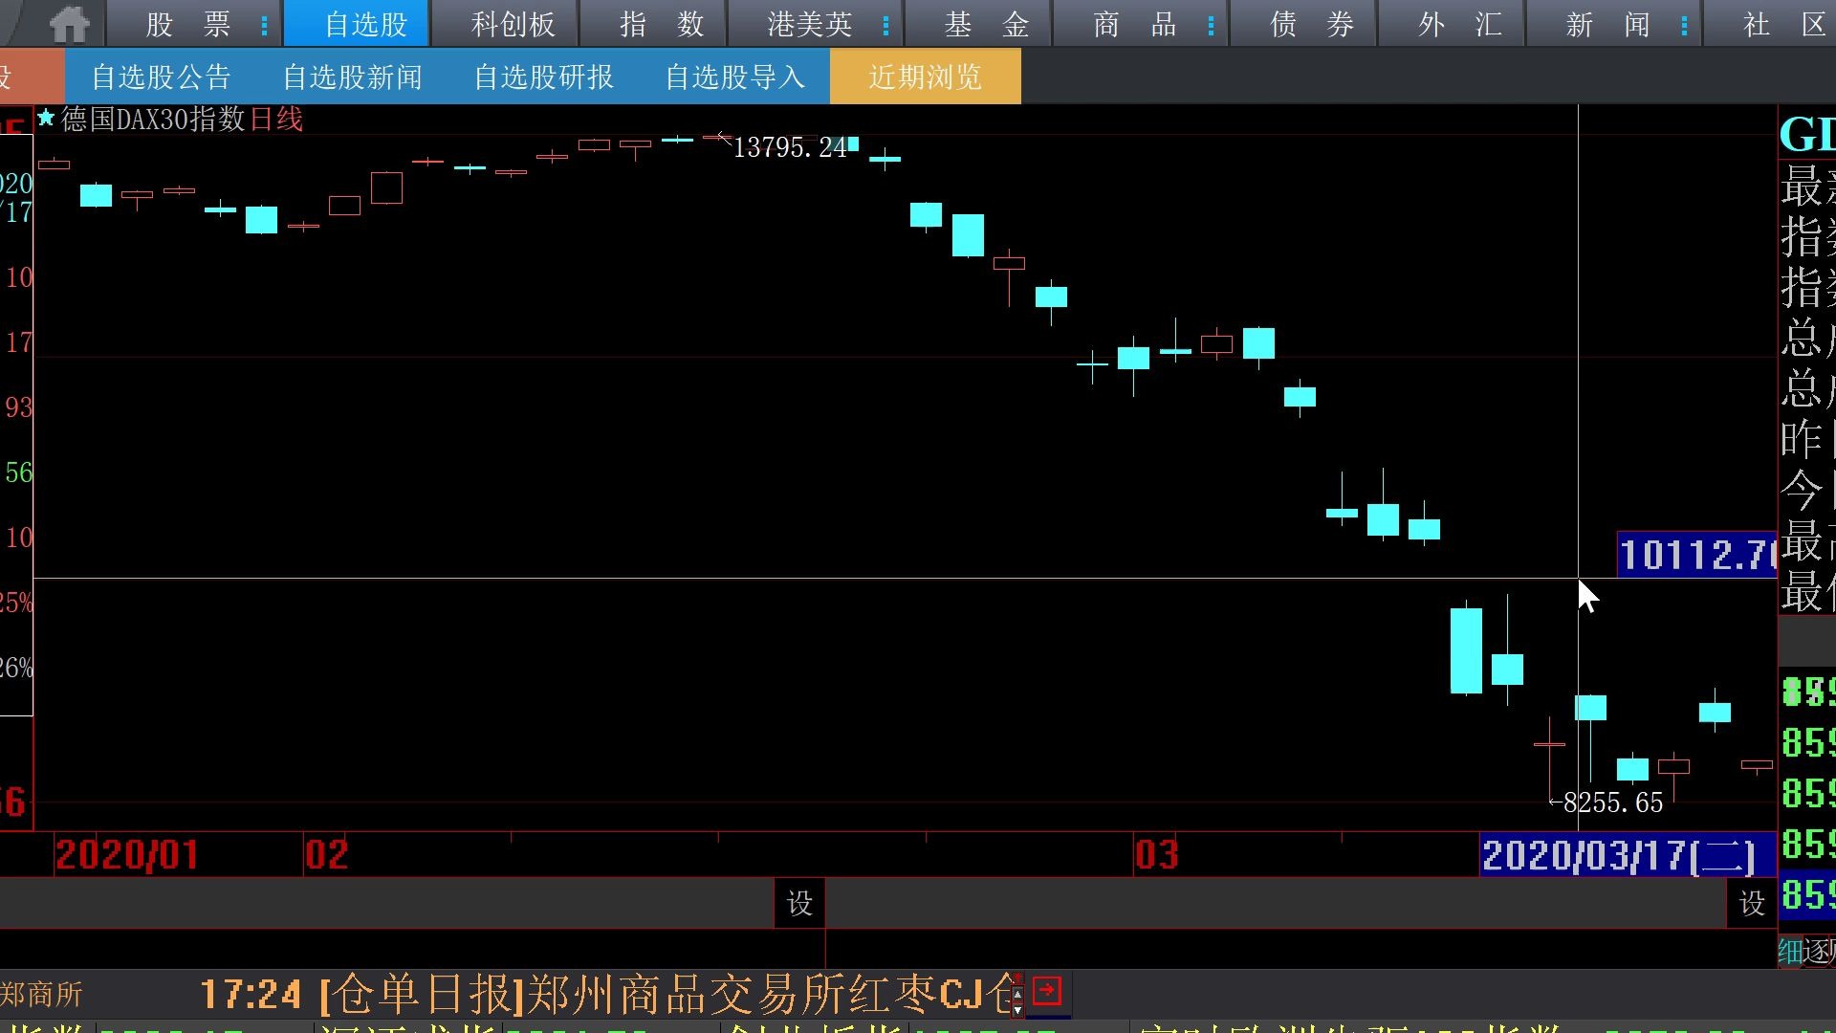The image size is (1836, 1033).
Task: Click the 德国DAX30指数 chart title
Action: pos(153,120)
